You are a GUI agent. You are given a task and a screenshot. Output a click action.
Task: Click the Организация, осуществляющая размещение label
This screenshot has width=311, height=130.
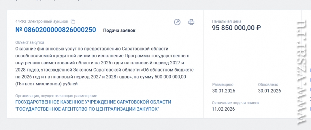coord(56,96)
